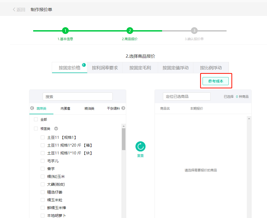Screen dimensions: 267x218
Task: Check the 全部 select-all checkbox
Action: pyautogui.click(x=35, y=119)
